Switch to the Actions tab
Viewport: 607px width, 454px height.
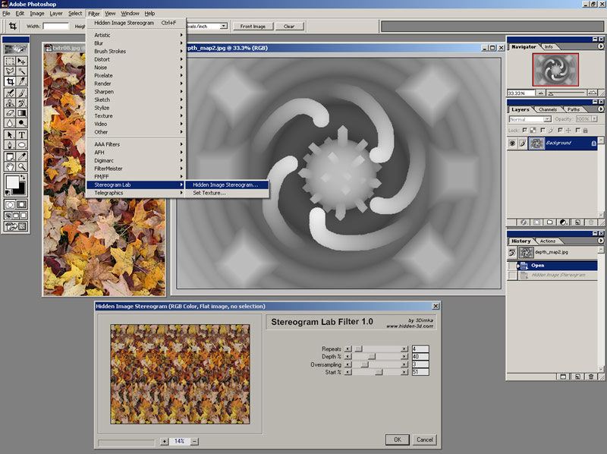tap(547, 241)
